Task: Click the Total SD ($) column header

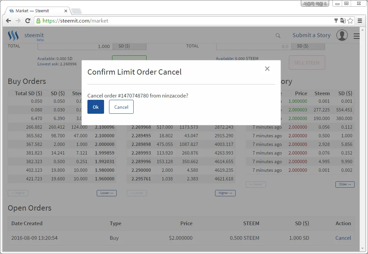Action: 29,94
